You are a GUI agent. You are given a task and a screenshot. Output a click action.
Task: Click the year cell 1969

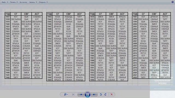pyautogui.click(x=49, y=80)
